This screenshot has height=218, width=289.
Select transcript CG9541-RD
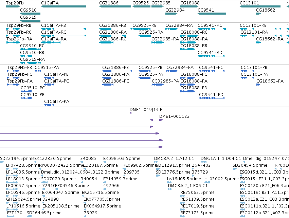pos(210,53)
